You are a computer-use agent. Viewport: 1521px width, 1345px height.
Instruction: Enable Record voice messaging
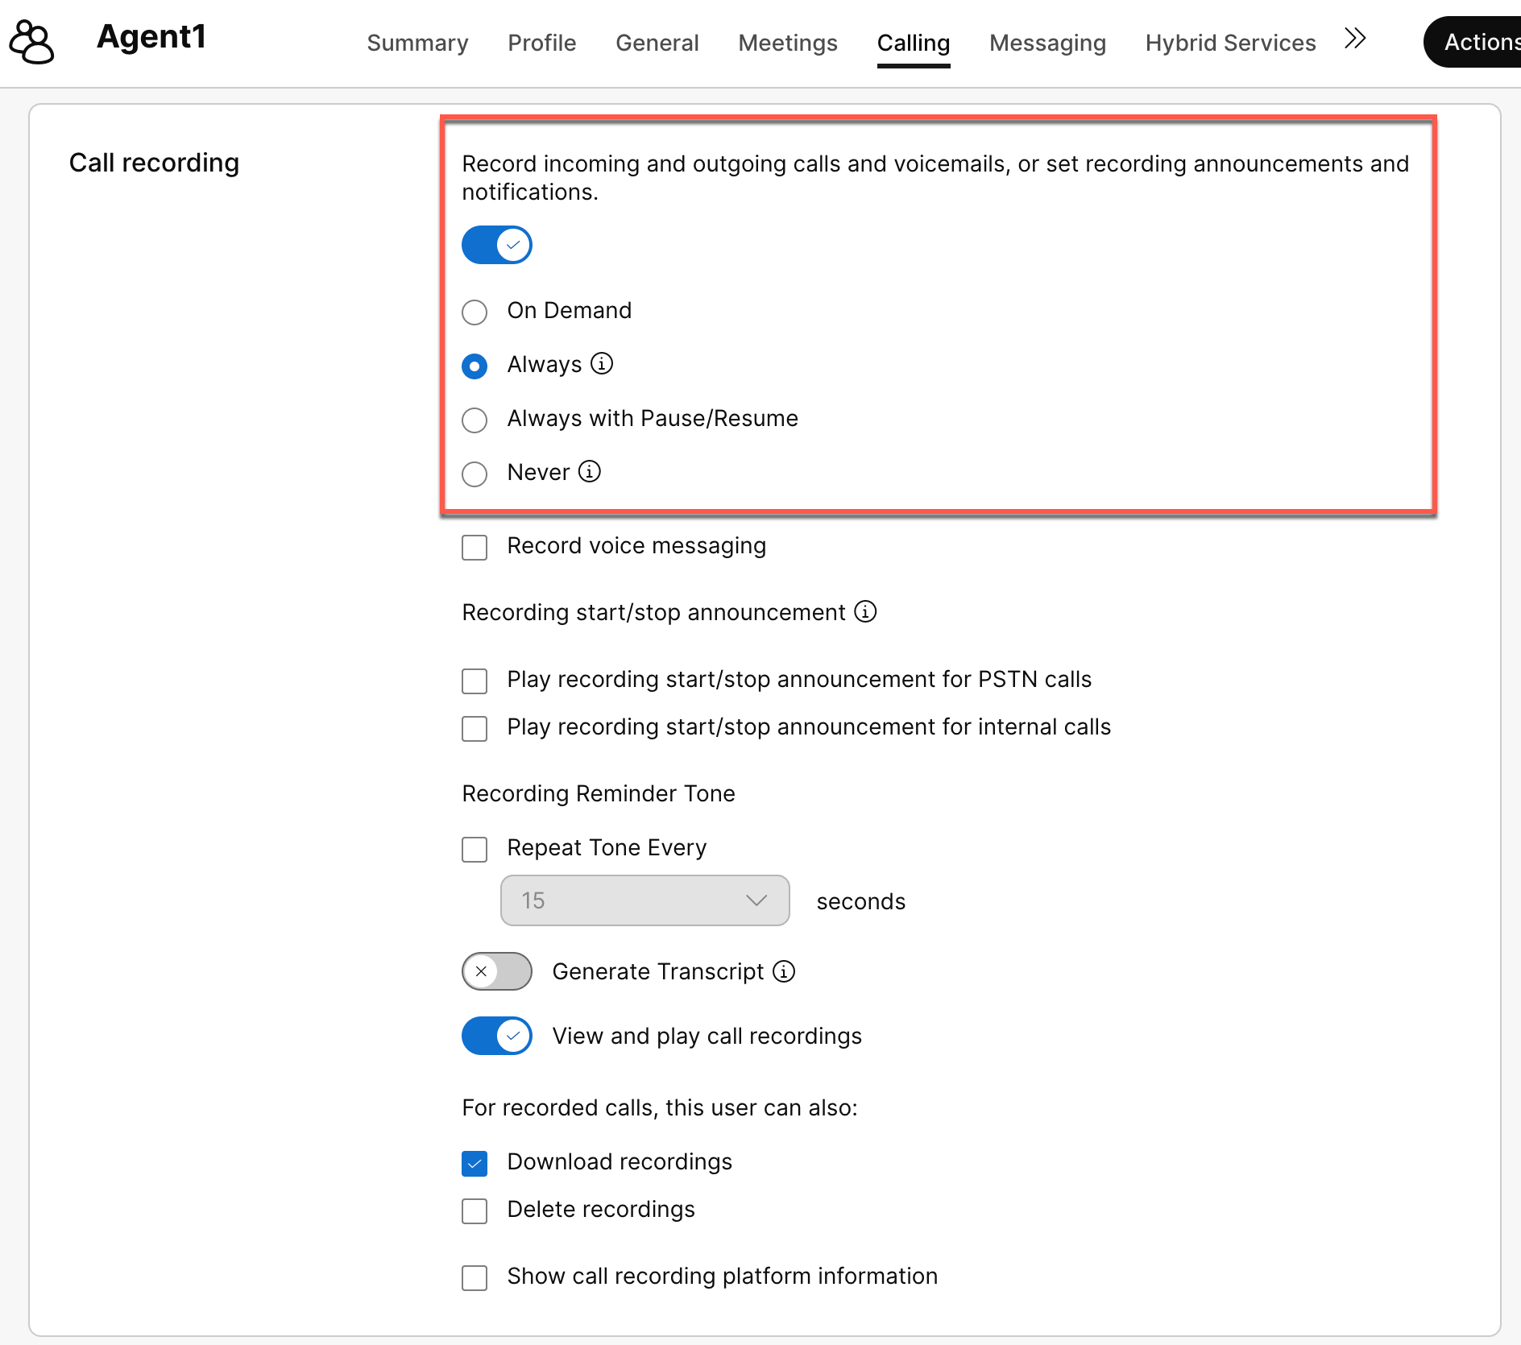(x=475, y=547)
